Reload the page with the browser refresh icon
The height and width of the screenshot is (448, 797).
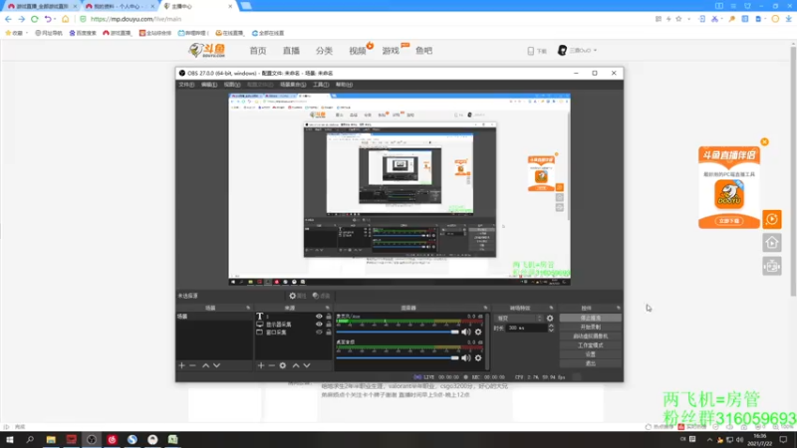pos(35,19)
